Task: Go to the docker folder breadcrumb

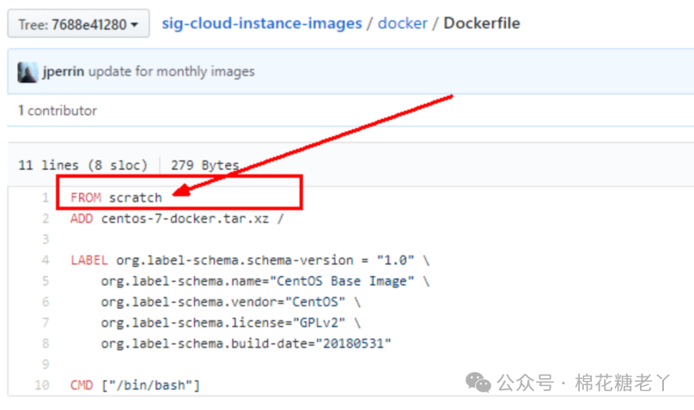Action: tap(402, 23)
